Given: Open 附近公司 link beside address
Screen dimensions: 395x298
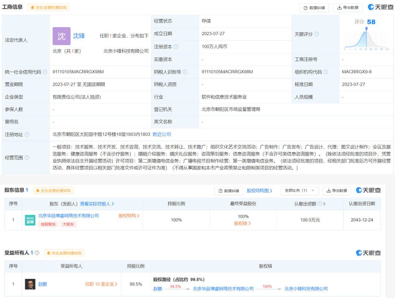Looking at the screenshot, I should coord(162,134).
